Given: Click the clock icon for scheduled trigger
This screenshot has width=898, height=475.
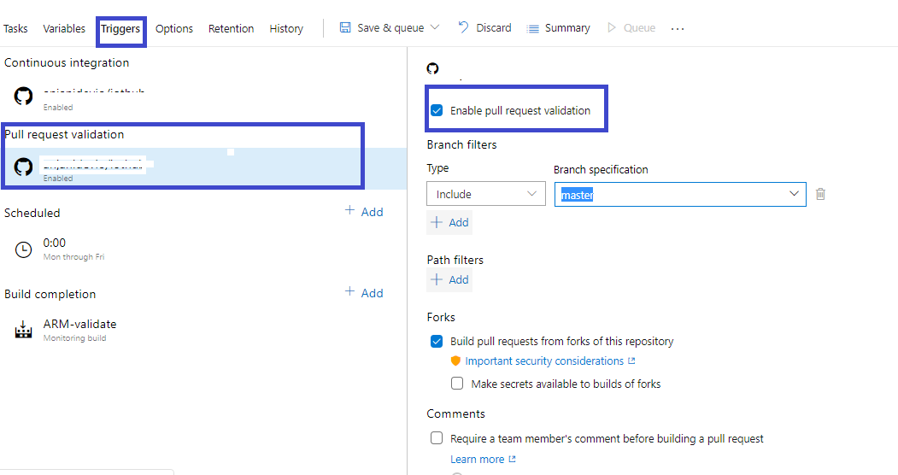Looking at the screenshot, I should [x=24, y=249].
